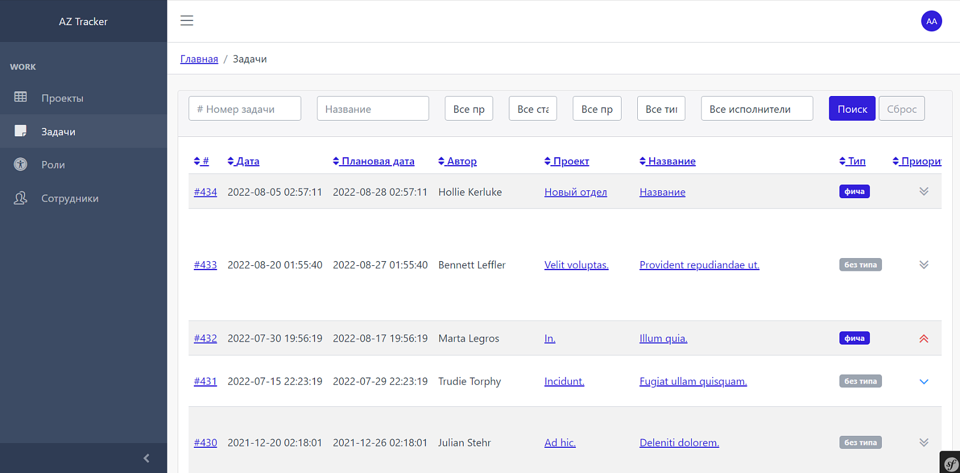Click the low priority icon for task #434
960x473 pixels.
click(x=924, y=191)
